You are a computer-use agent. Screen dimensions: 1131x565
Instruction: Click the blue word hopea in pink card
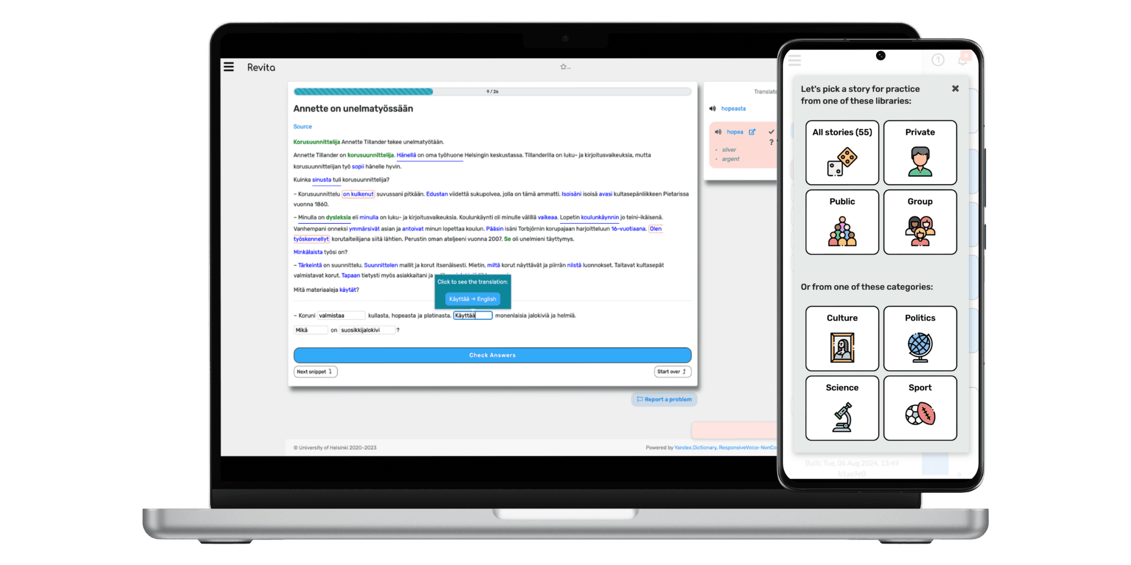click(735, 132)
